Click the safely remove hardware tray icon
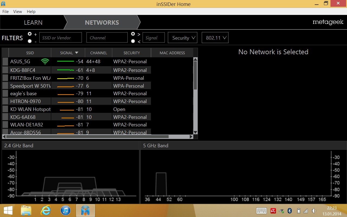Viewport: 347px width, 217px height. (282, 211)
